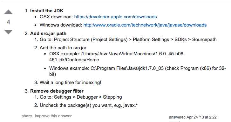Screen dimensions: 231x122
Task: Upvote this answer with the up arrow
Action: click(8, 12)
